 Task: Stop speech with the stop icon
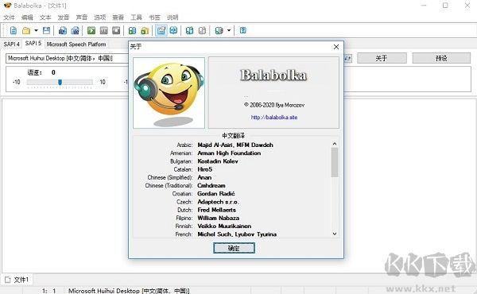coord(116,30)
